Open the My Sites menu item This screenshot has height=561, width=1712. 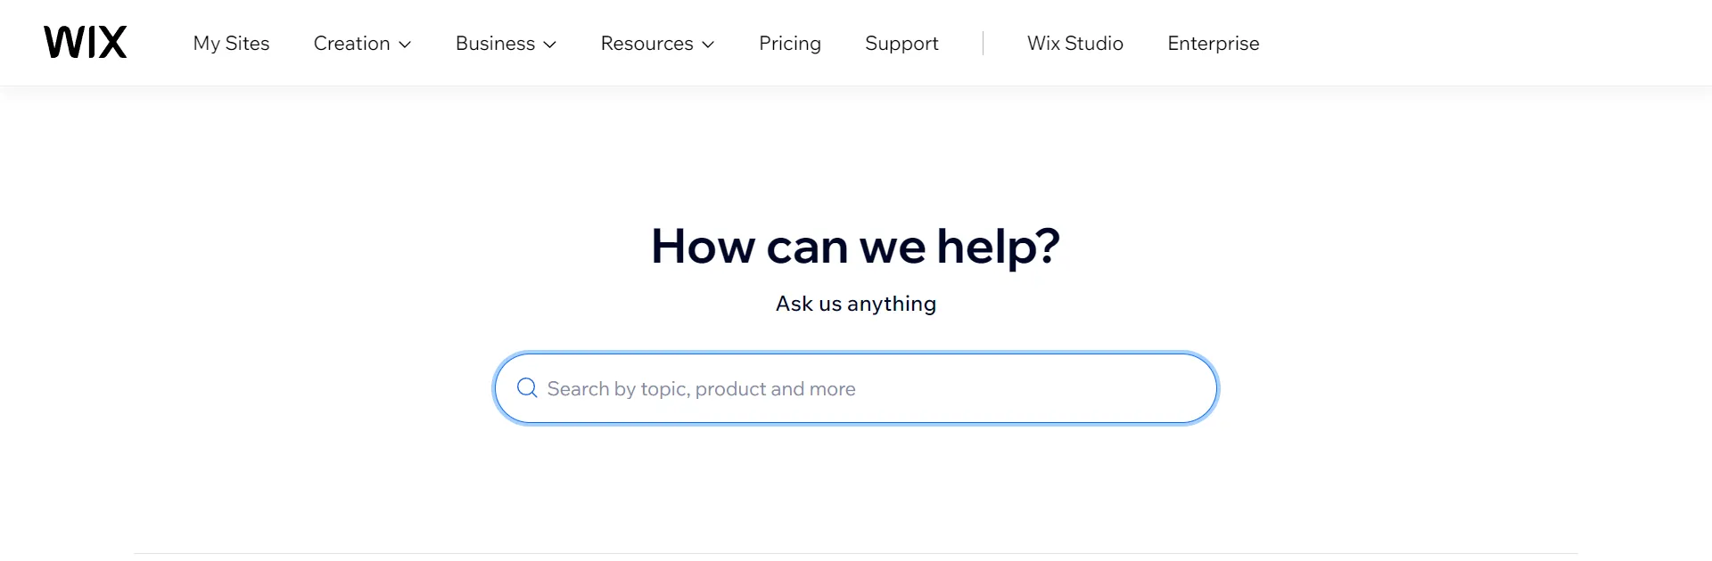[x=231, y=43]
